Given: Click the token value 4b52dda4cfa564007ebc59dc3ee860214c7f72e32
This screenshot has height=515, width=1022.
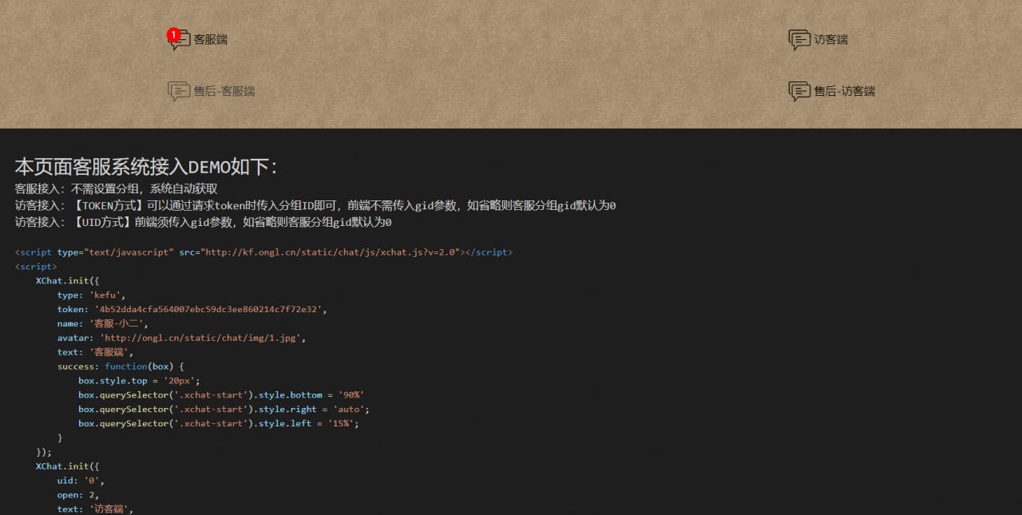Looking at the screenshot, I should tap(208, 310).
